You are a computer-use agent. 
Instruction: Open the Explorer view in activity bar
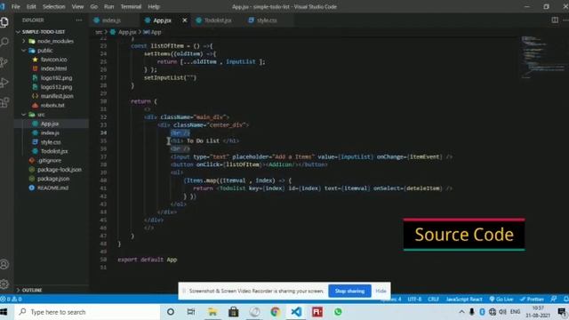(x=4, y=22)
